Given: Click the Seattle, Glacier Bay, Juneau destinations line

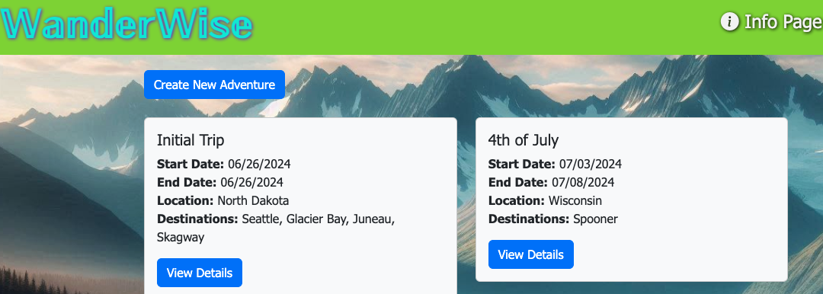Looking at the screenshot, I should [x=318, y=219].
